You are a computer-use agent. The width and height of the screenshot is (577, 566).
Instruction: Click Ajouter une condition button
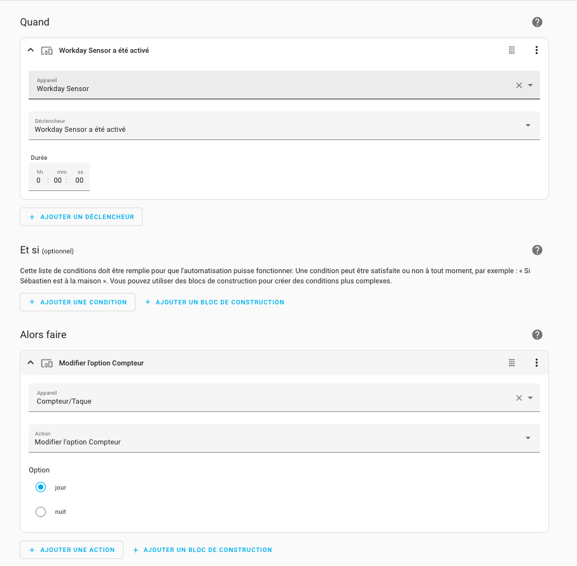click(78, 302)
